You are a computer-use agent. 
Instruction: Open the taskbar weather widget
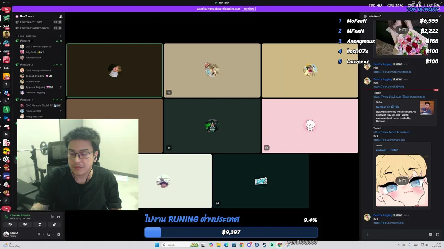tap(12, 245)
